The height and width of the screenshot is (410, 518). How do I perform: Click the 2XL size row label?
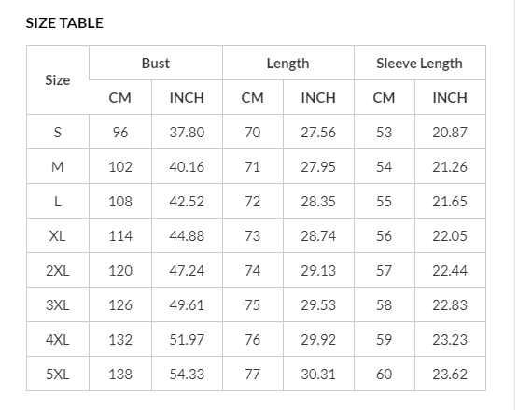point(58,271)
